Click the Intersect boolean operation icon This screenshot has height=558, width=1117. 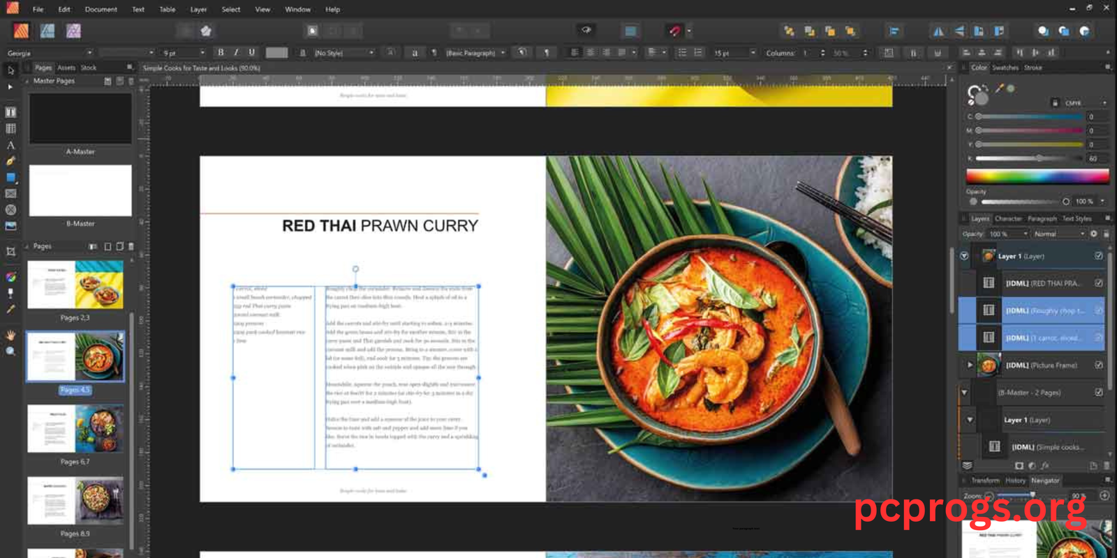pyautogui.click(x=1084, y=31)
